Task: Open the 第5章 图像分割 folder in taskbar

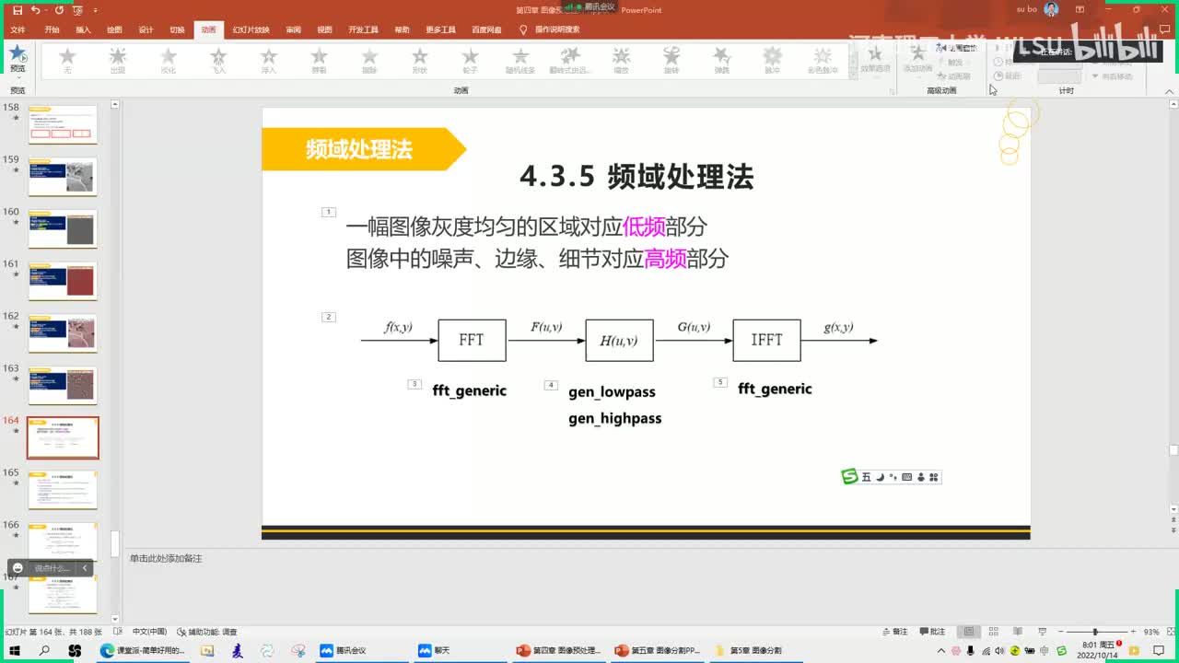Action: [x=755, y=650]
